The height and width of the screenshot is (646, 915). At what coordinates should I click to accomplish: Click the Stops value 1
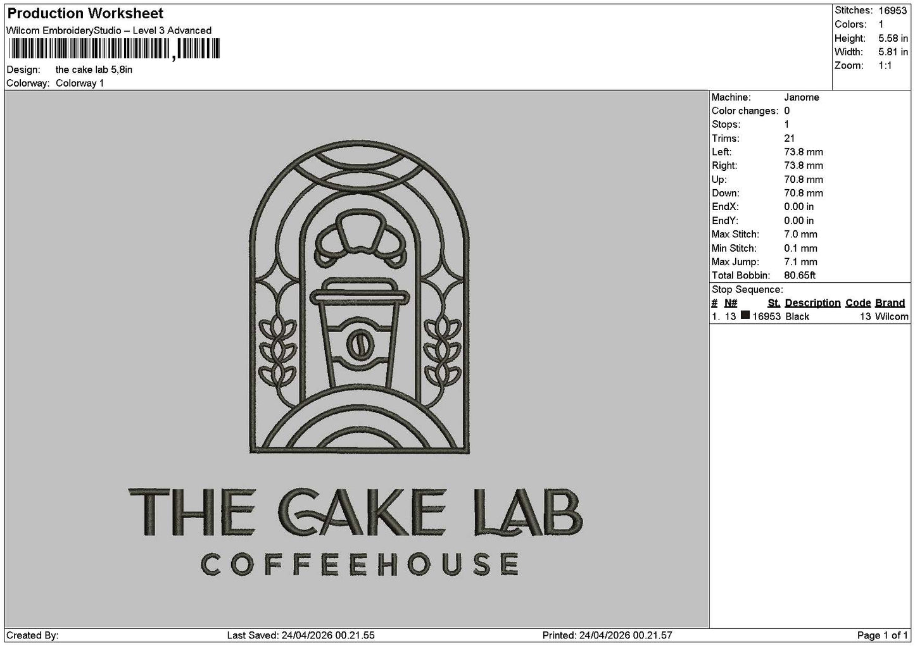787,125
